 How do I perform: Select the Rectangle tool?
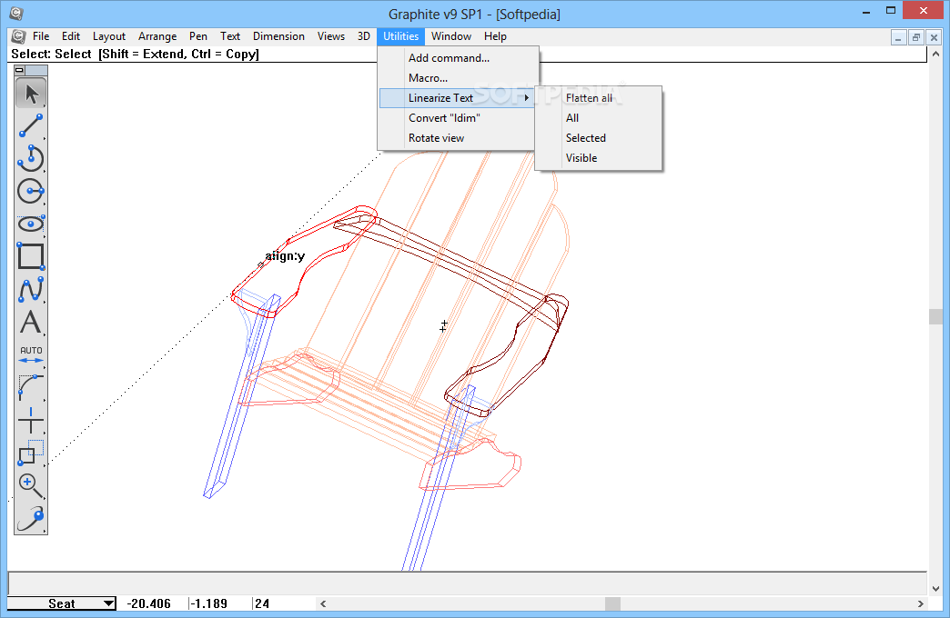coord(31,256)
